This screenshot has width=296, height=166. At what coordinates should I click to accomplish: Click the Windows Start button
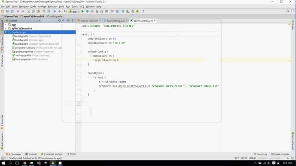click(3, 163)
